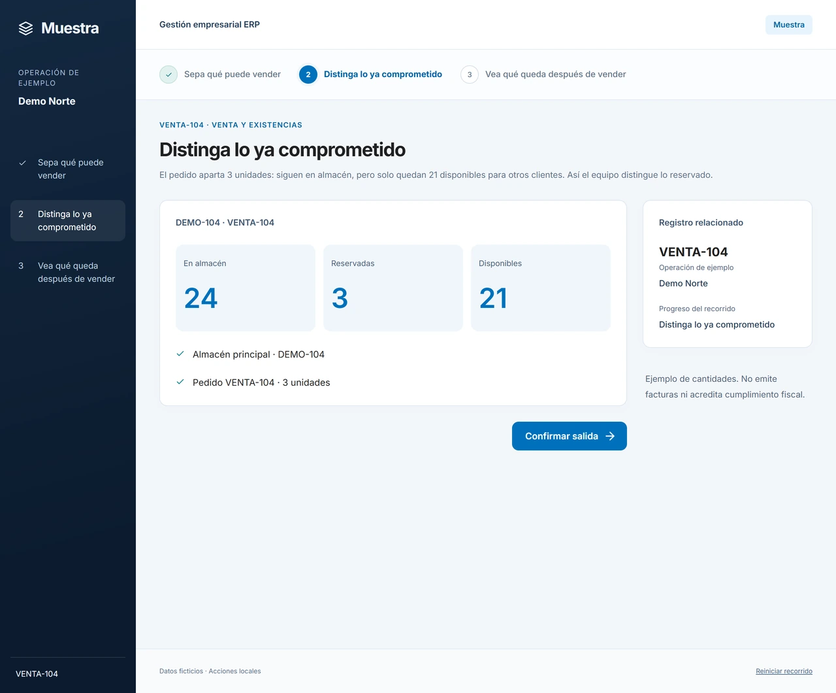Click the Registro relacionado heading
The image size is (836, 693).
tap(701, 223)
